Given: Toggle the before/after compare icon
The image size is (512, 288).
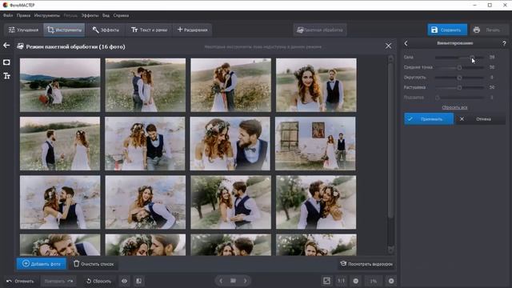Looking at the screenshot, I should tap(138, 281).
